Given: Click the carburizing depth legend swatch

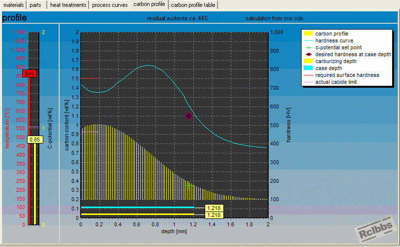Looking at the screenshot, I should (308, 61).
